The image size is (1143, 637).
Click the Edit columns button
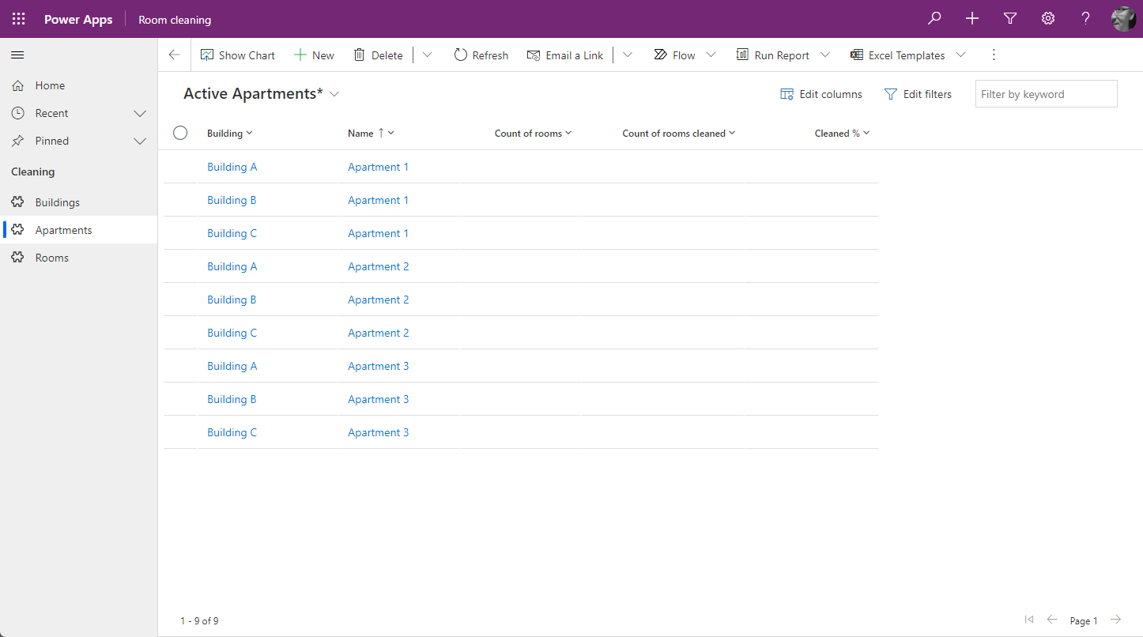[x=821, y=94]
